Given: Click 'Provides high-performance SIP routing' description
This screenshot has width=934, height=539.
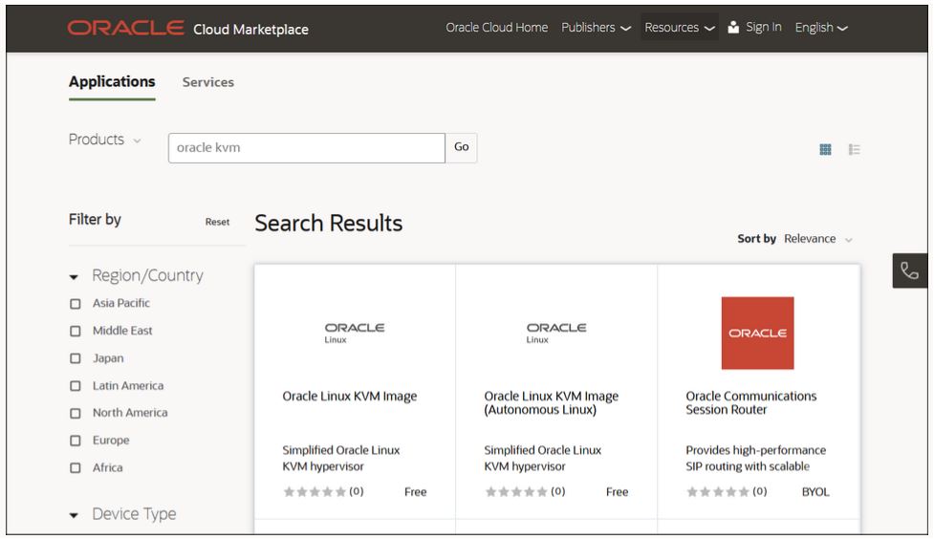Looking at the screenshot, I should [755, 458].
